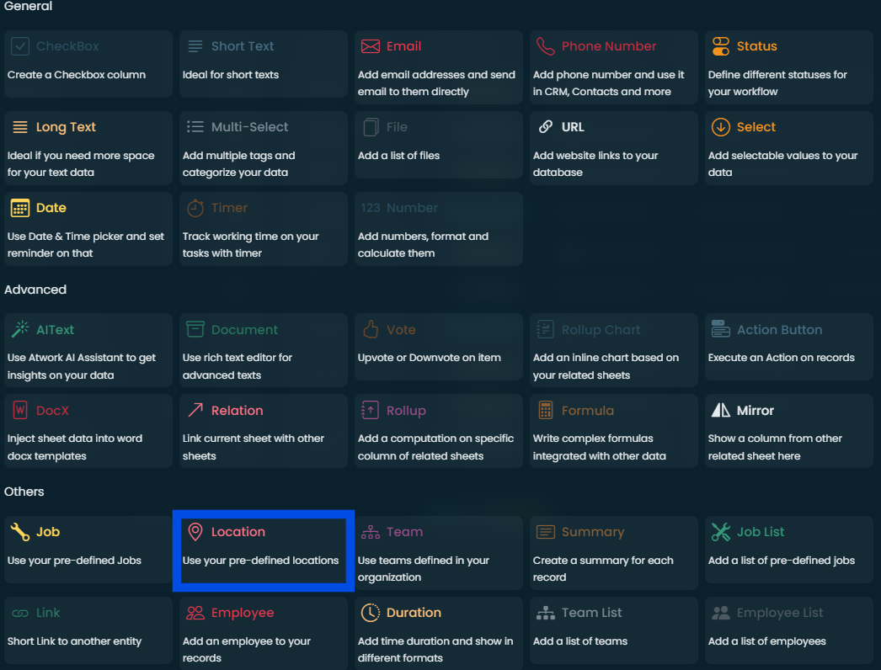The height and width of the screenshot is (670, 881).
Task: Pick the Employee people icon
Action: coord(195,613)
